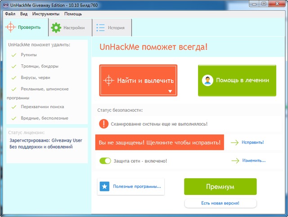
Task: Click the Изменить... link
Action: tap(253, 160)
